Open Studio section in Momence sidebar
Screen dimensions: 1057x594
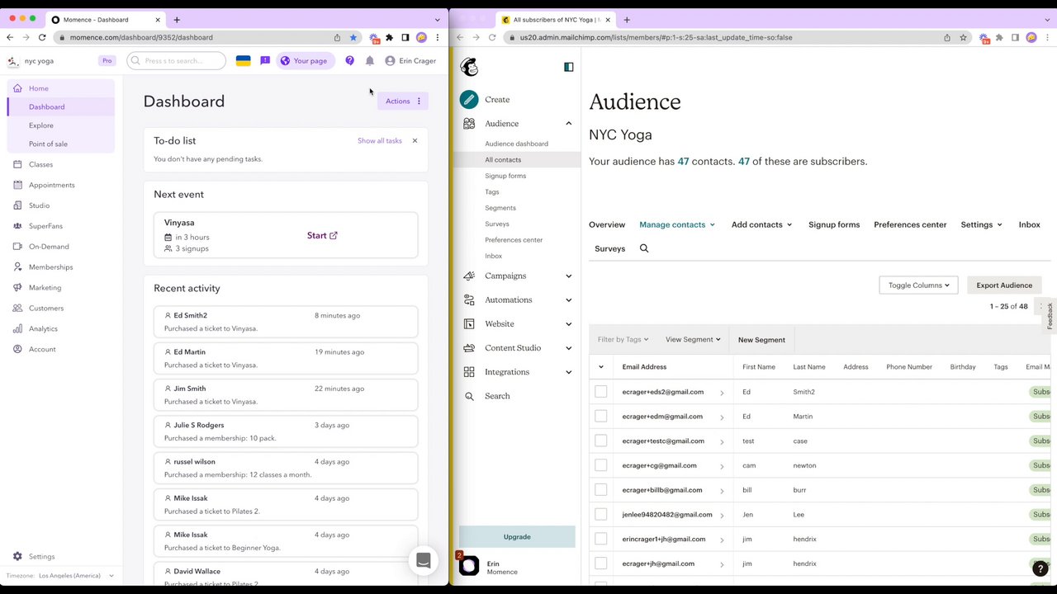pos(39,205)
